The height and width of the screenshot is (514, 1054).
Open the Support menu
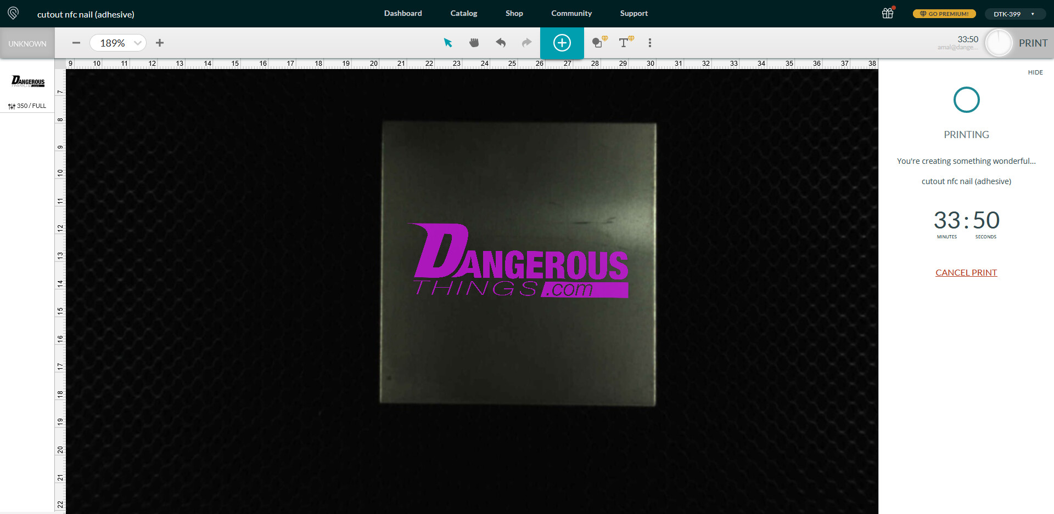[x=634, y=13]
